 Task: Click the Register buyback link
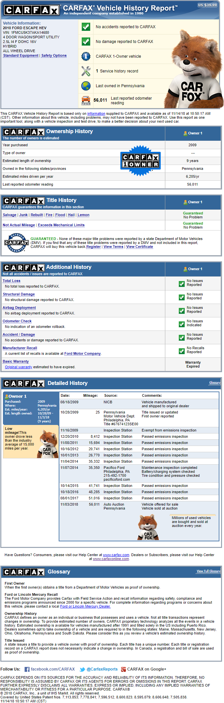[93, 247]
